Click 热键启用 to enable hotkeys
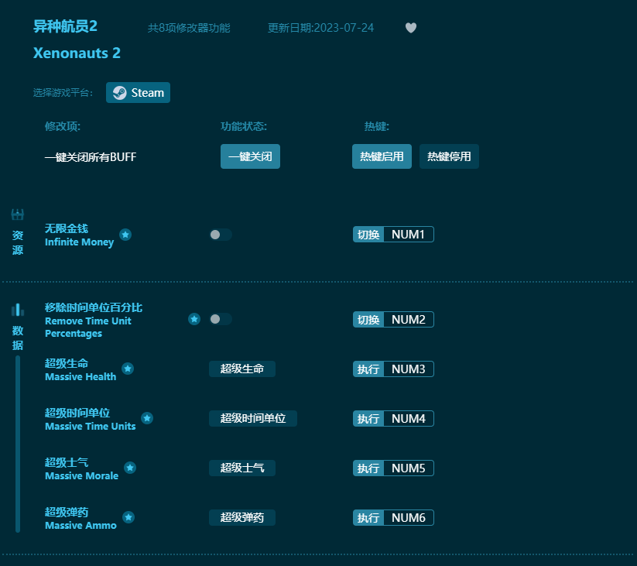The image size is (637, 566). 382,156
